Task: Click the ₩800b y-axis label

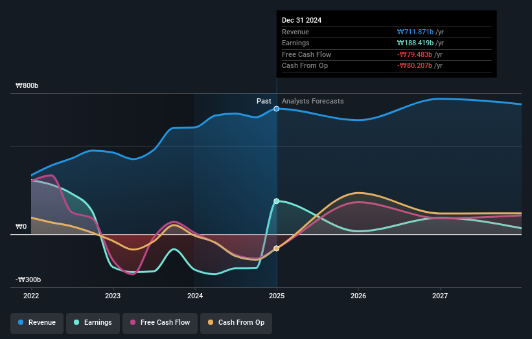Action: pyautogui.click(x=27, y=85)
